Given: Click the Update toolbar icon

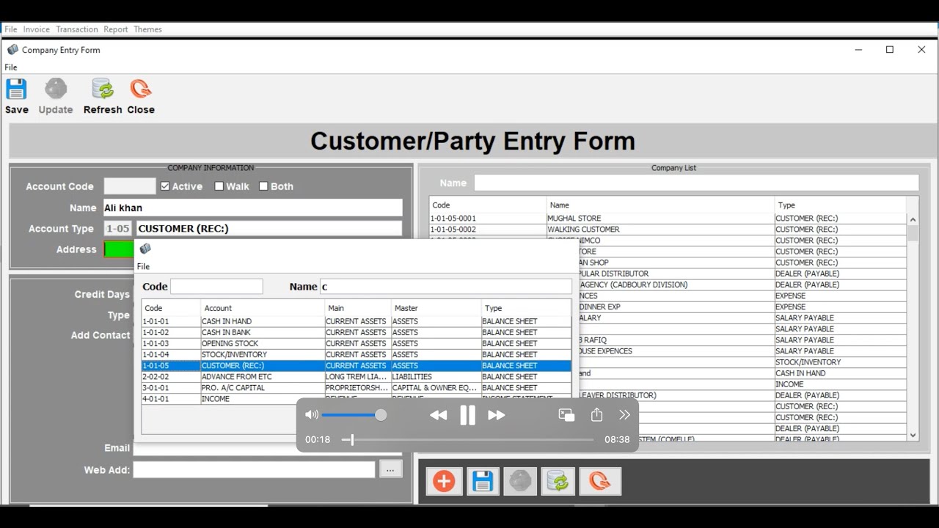Looking at the screenshot, I should (56, 89).
